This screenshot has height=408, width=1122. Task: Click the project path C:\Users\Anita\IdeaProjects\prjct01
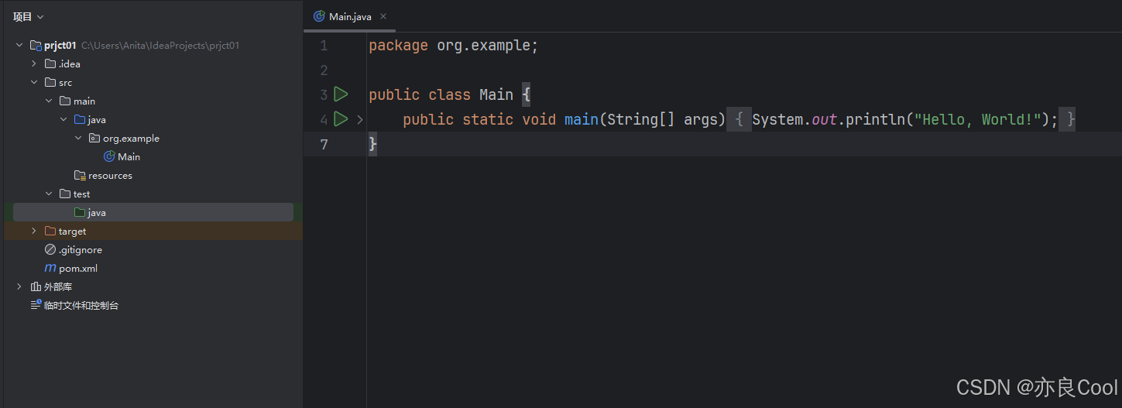pos(160,46)
